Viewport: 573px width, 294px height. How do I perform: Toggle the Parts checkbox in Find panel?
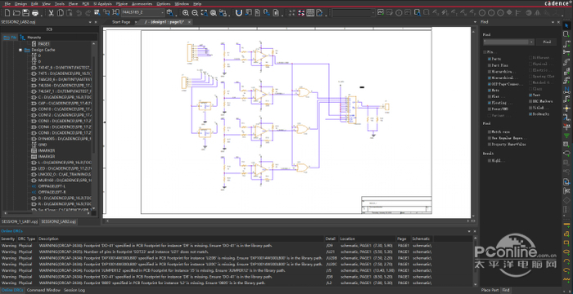490,59
